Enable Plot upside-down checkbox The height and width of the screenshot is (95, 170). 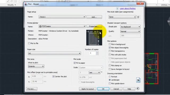pos(110,83)
